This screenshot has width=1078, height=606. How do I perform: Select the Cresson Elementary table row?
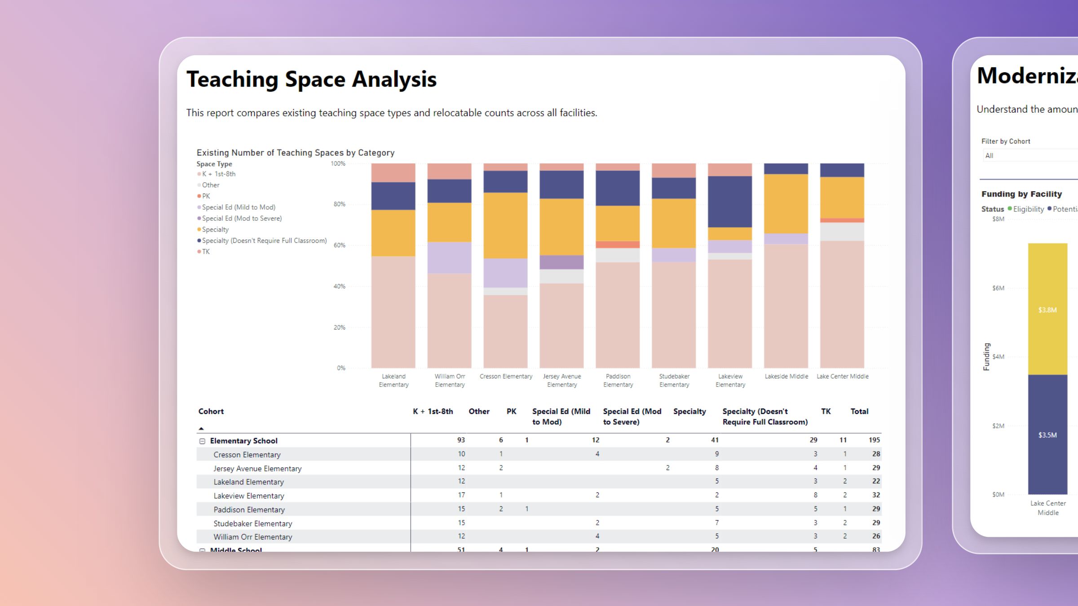(247, 455)
